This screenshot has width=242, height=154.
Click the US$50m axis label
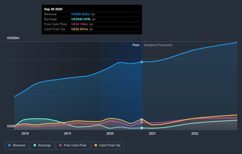(13, 38)
